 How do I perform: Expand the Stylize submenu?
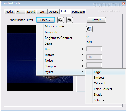click(61, 72)
